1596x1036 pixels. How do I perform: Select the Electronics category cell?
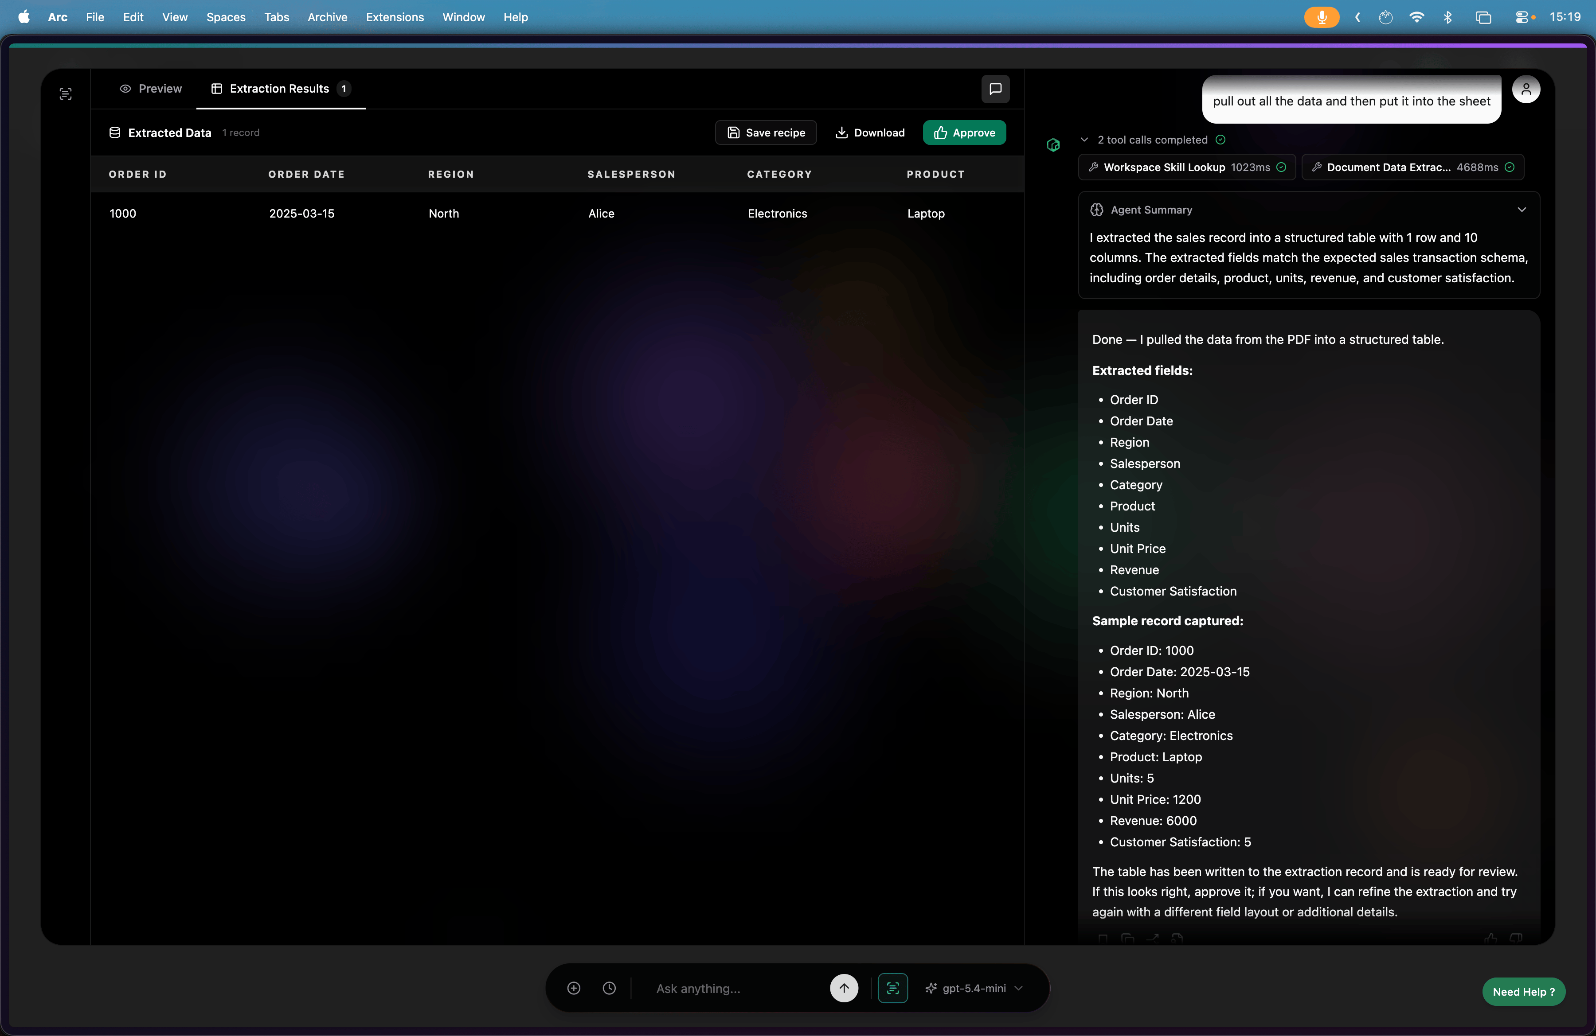click(x=777, y=213)
